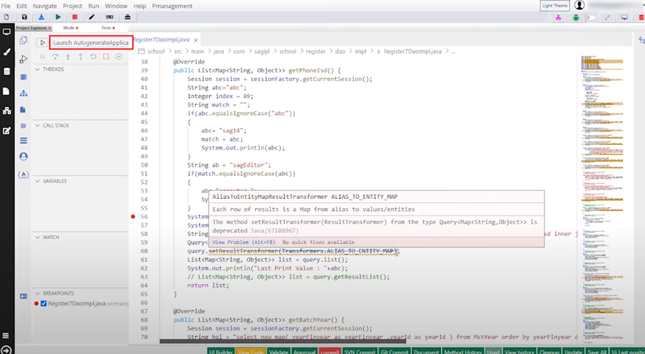Click the blue monitor icon in top-right toolbar

tap(624, 17)
